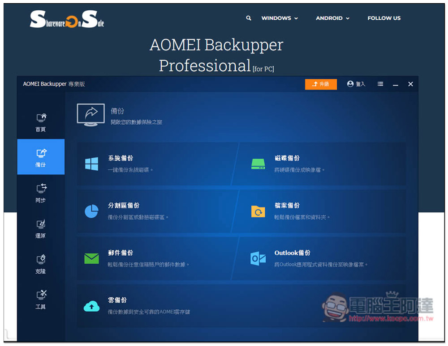
Task: Click the website search magnifier icon
Action: click(x=249, y=18)
